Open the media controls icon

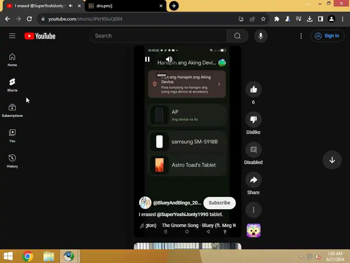298,19
